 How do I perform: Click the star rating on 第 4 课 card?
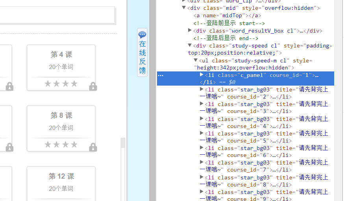point(61,84)
